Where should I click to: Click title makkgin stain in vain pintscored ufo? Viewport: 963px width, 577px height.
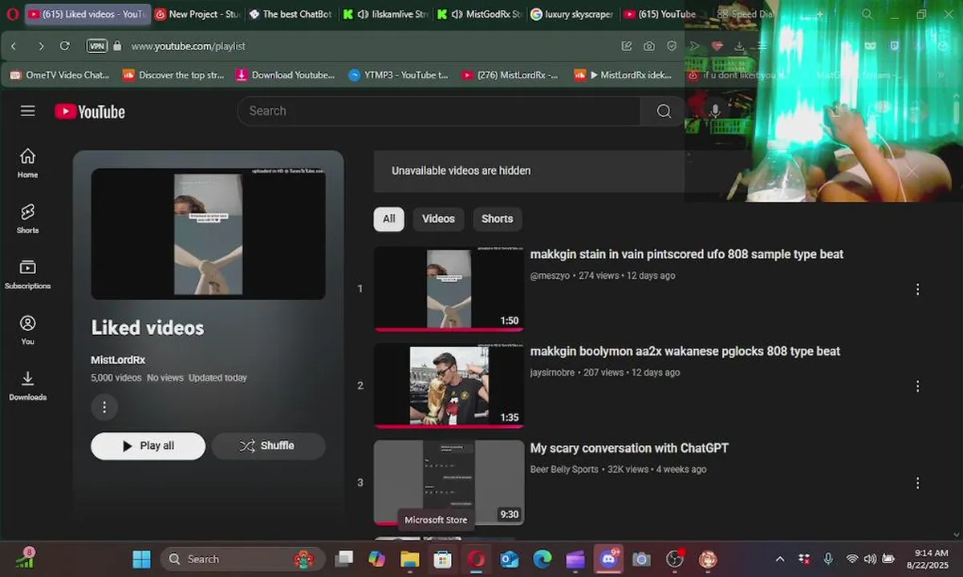(687, 255)
